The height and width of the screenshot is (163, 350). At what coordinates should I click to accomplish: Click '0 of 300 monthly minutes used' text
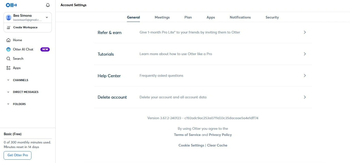(27, 142)
